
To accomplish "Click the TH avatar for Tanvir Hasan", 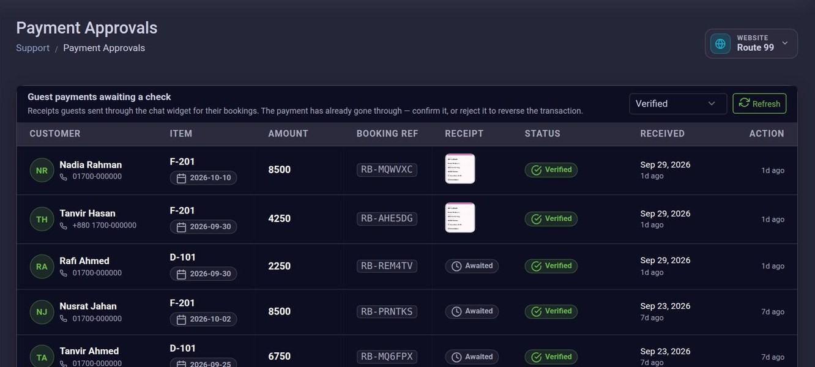I will (42, 219).
